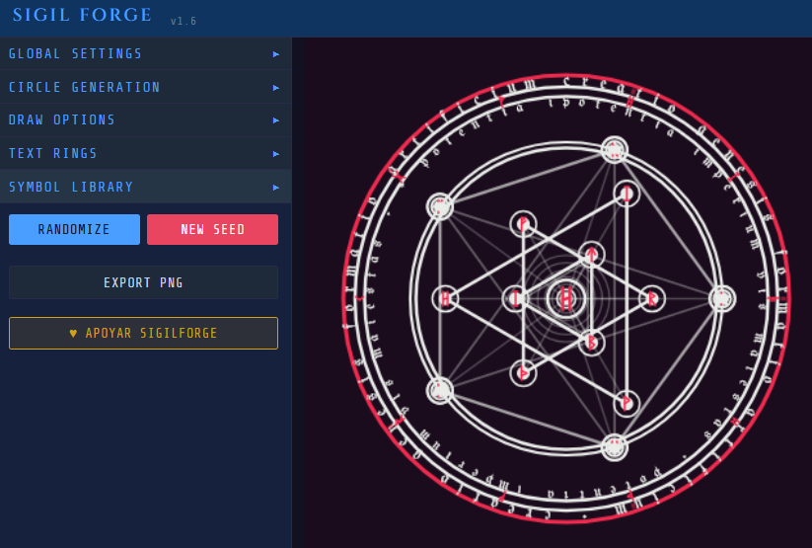Image resolution: width=812 pixels, height=548 pixels.
Task: Select the lower-left outer sigil node
Action: tap(440, 390)
